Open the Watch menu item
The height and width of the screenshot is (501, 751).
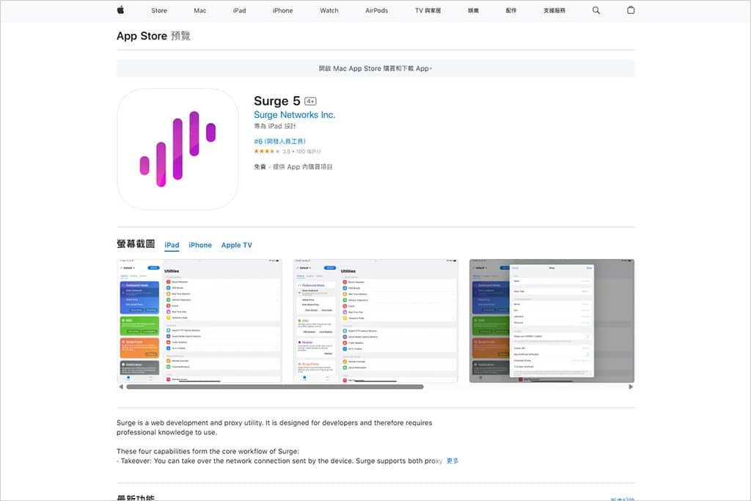[329, 10]
